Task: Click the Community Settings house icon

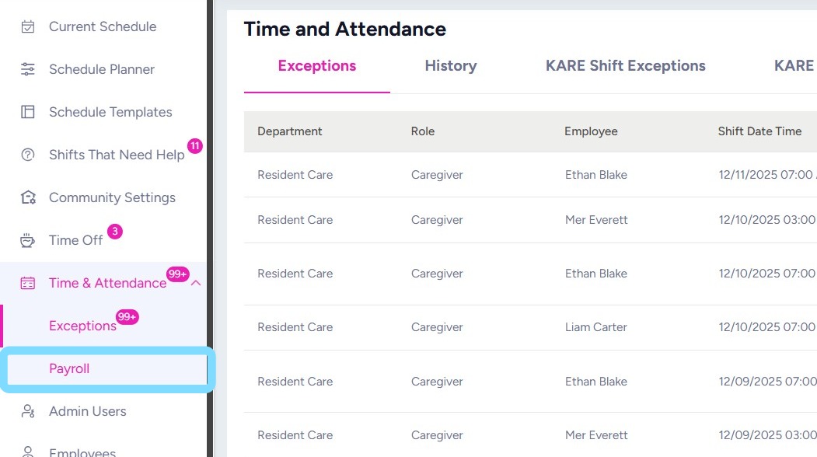Action: 28,197
